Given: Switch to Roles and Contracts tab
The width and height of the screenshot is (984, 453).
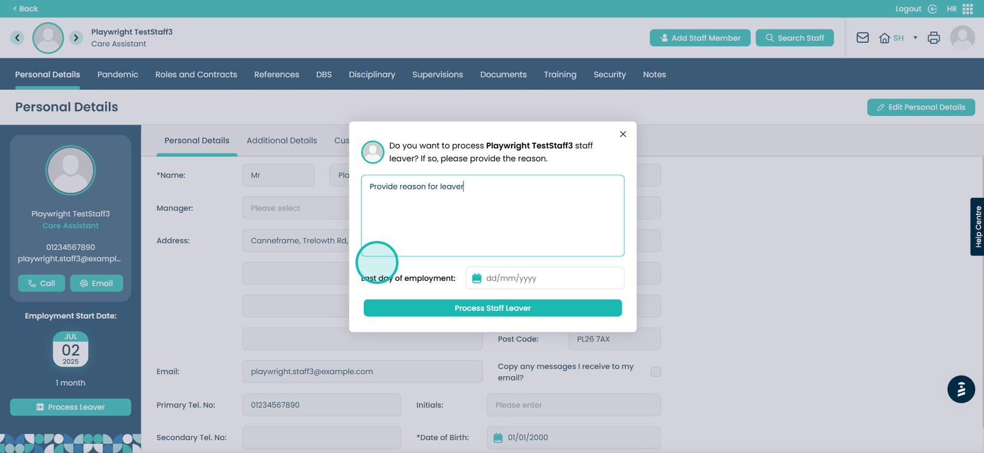Looking at the screenshot, I should 196,74.
